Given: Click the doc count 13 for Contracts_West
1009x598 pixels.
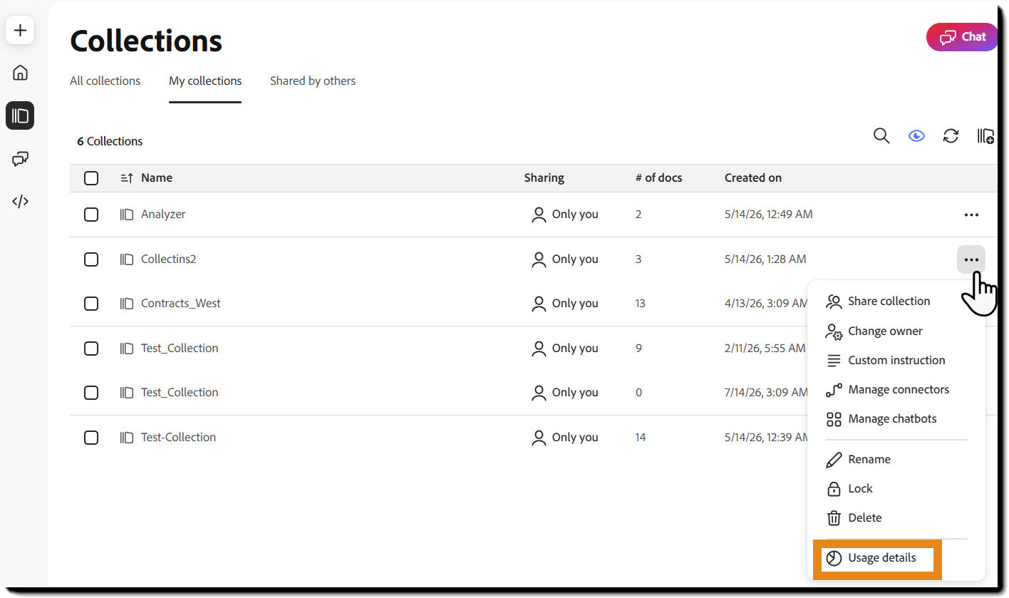Looking at the screenshot, I should (x=640, y=303).
